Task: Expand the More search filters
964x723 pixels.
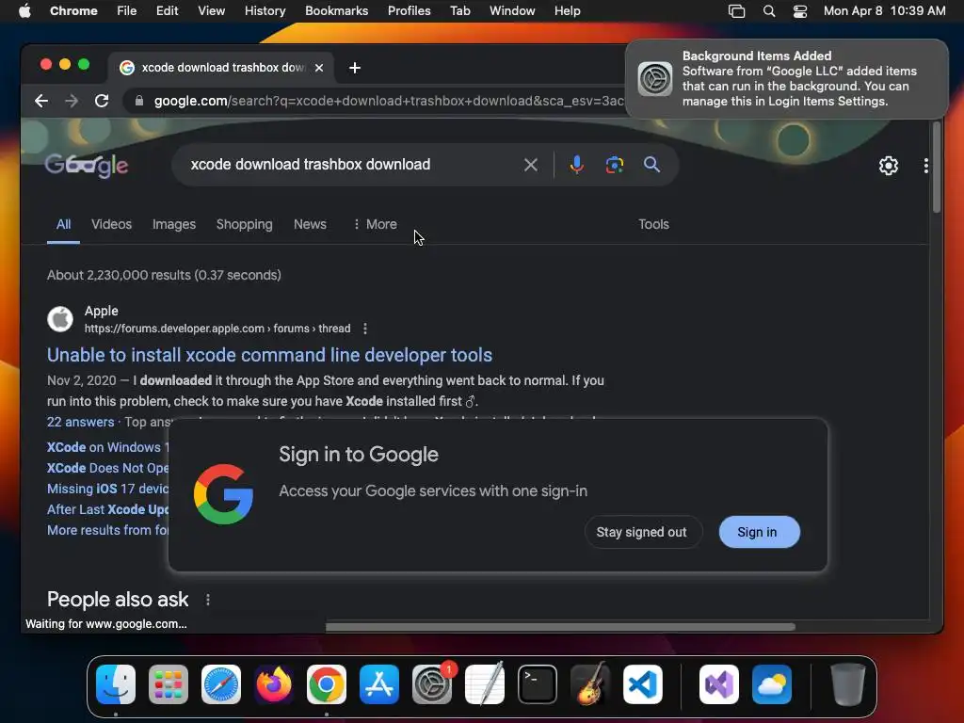Action: click(x=375, y=224)
